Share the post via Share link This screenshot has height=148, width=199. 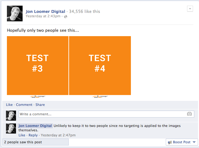click(x=40, y=105)
